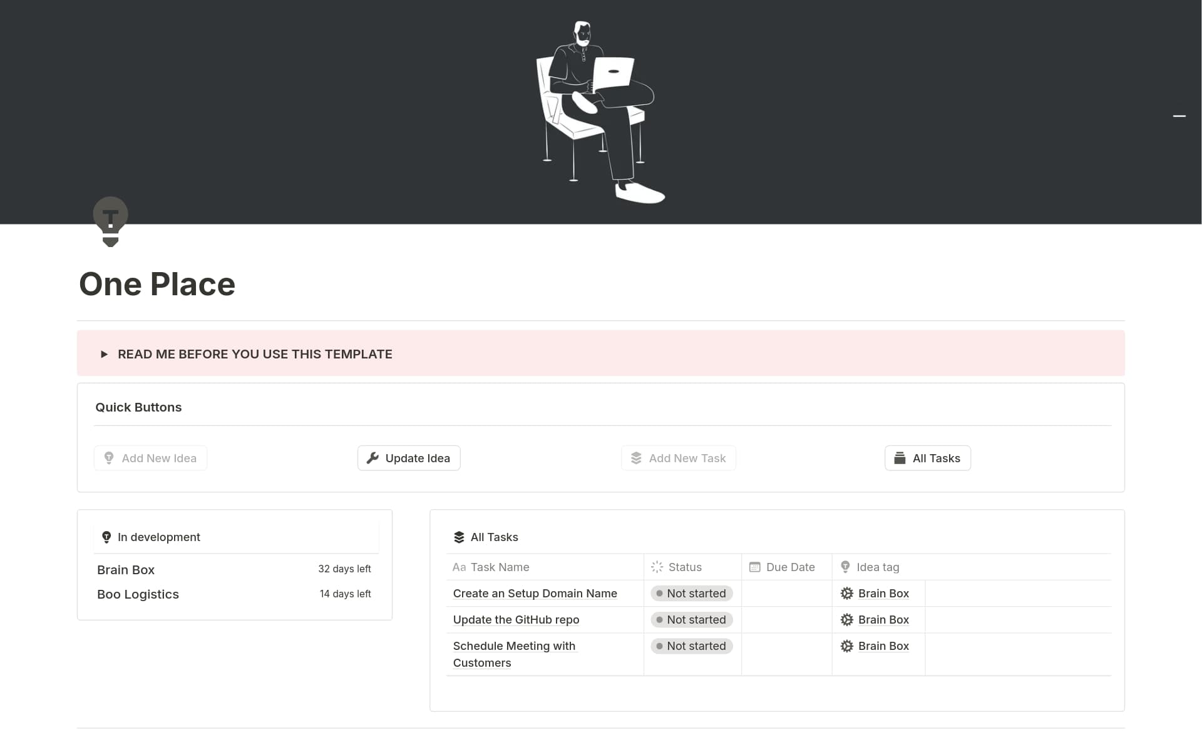Click the "One Place" page title text
Viewport: 1202px width, 750px height.
(157, 285)
